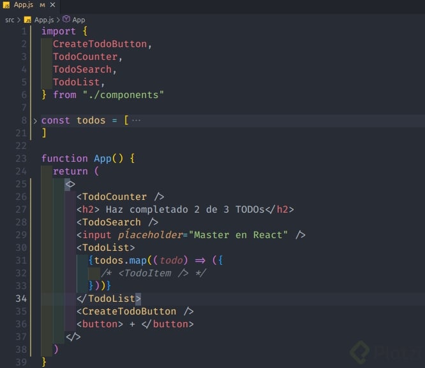This screenshot has height=368, width=425.
Task: Click the "./components" import path string
Action: click(124, 95)
